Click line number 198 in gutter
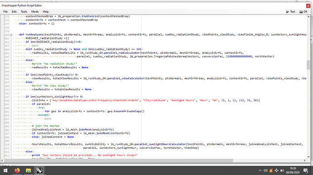The width and height of the screenshot is (313, 175). pos(7,100)
